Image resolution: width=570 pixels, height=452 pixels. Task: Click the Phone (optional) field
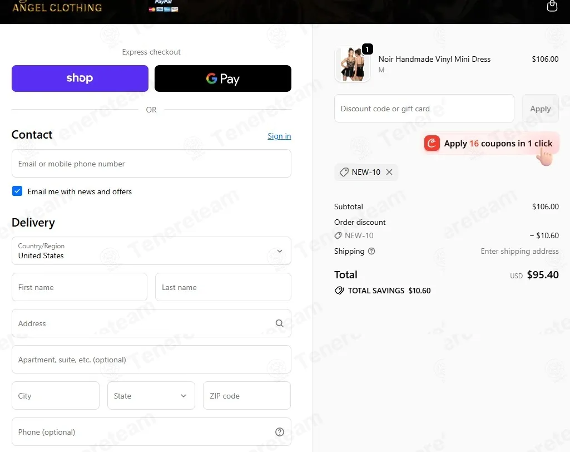[x=151, y=431]
